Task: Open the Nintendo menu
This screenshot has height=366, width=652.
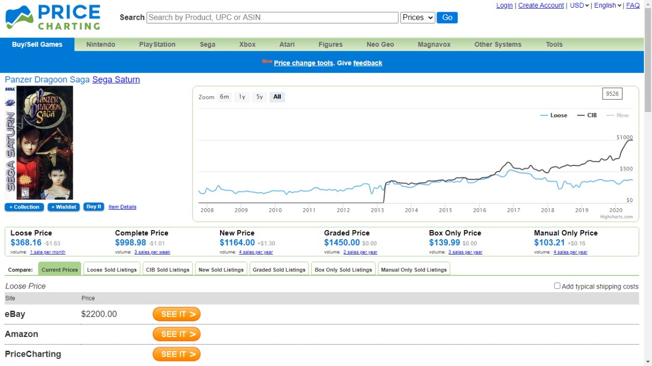Action: 101,44
